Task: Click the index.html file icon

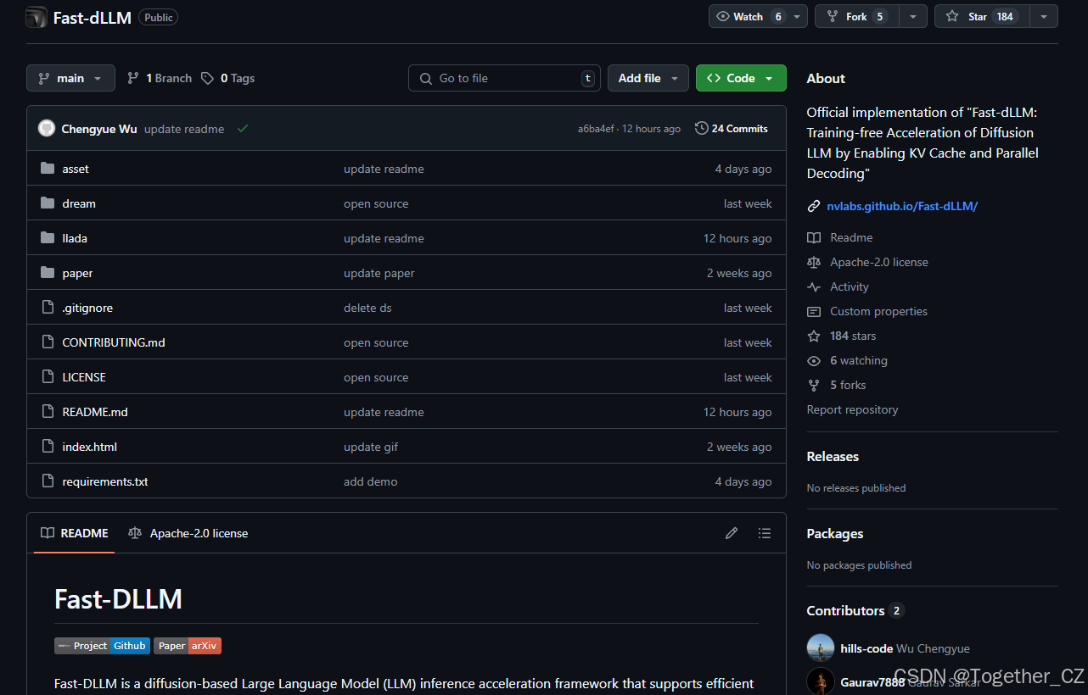Action: coord(48,447)
